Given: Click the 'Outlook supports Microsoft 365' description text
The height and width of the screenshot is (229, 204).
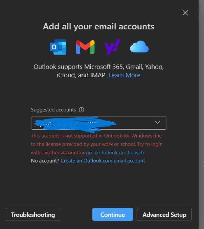Looking at the screenshot, I should click(x=98, y=71).
